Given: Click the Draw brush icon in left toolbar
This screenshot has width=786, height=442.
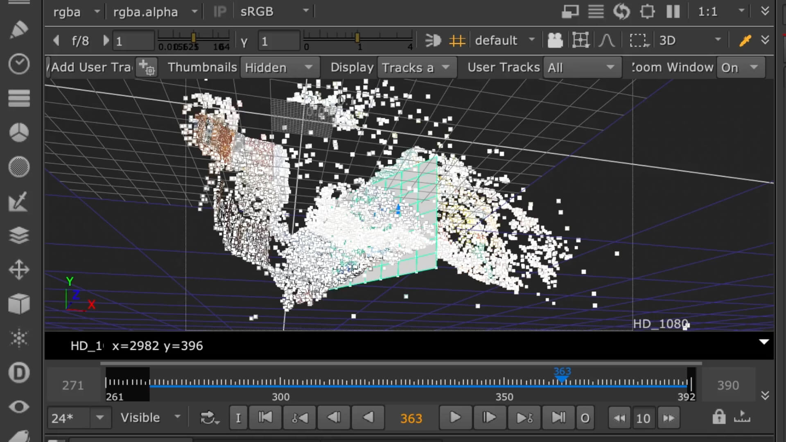Looking at the screenshot, I should (x=19, y=30).
